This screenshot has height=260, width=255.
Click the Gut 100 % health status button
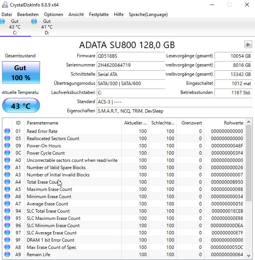point(21,73)
